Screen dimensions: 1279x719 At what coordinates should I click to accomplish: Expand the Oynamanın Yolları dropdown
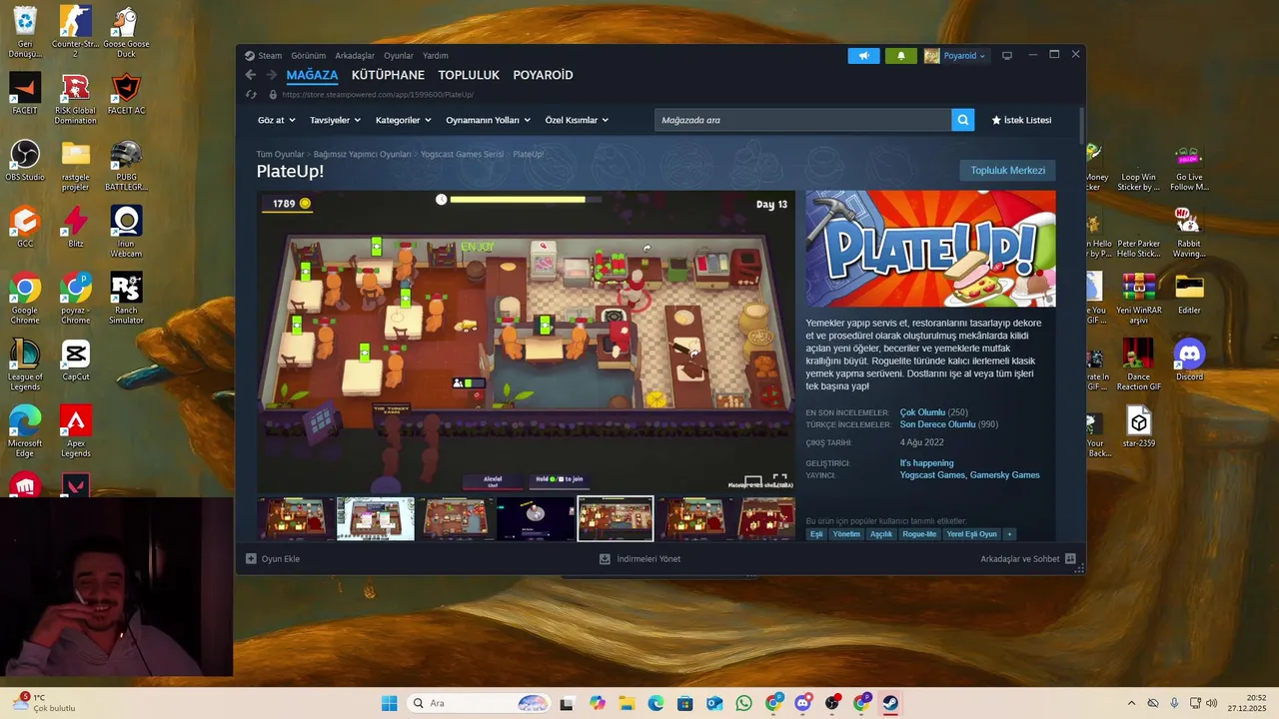tap(488, 120)
